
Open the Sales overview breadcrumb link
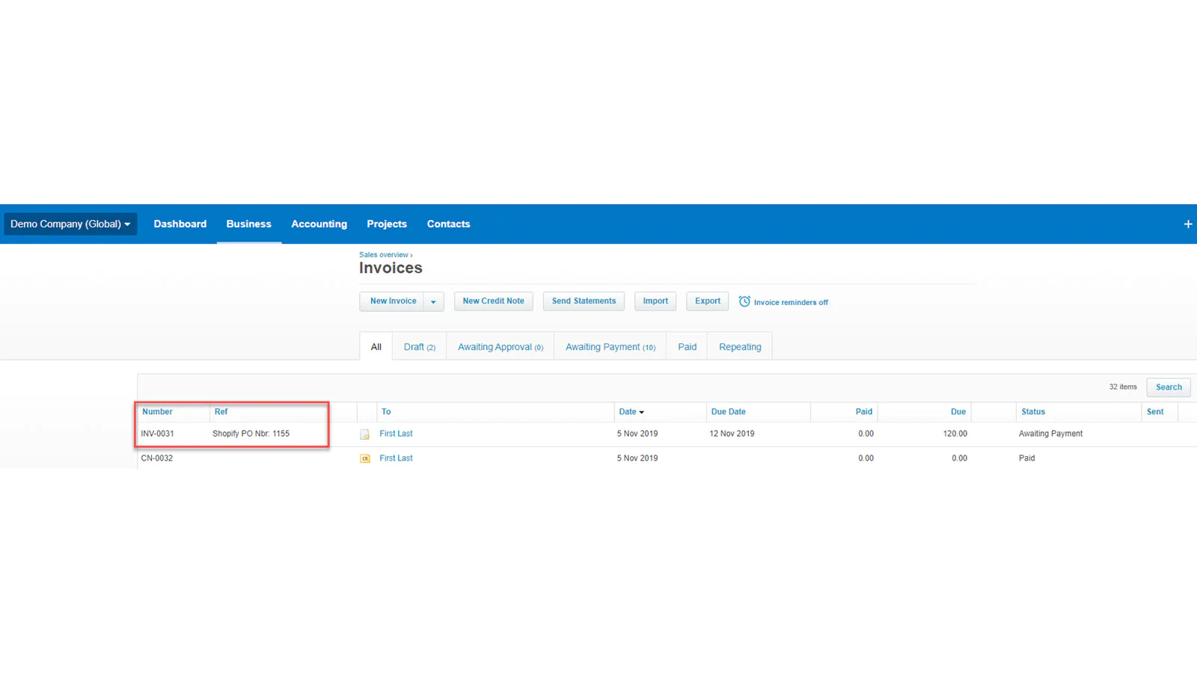(384, 254)
